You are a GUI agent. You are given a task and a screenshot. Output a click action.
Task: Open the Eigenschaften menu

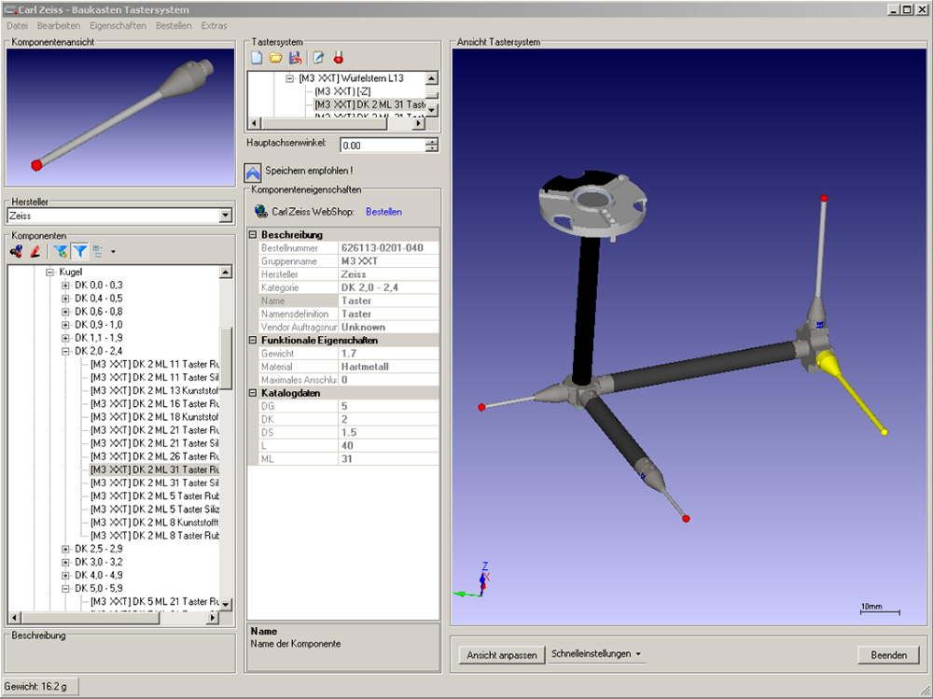tap(118, 25)
